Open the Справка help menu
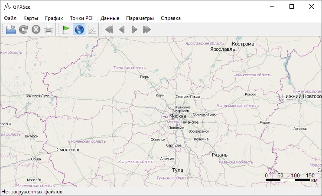Screen dimensions: 322x196 170,18
